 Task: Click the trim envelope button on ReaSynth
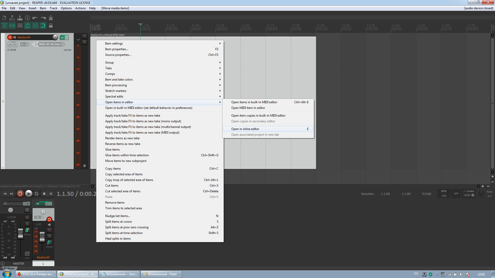point(13,45)
